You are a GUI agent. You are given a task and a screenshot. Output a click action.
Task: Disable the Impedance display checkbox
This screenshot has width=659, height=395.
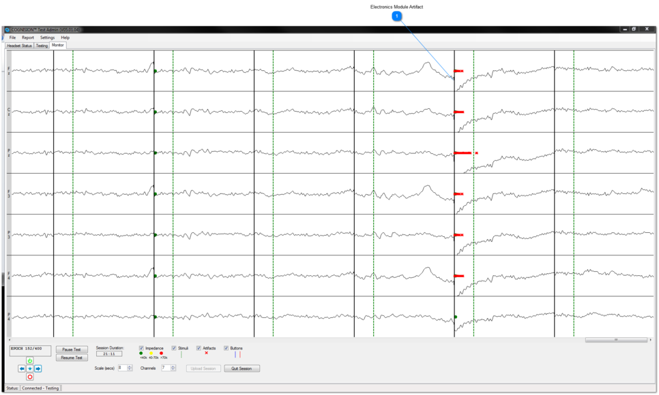(x=141, y=348)
